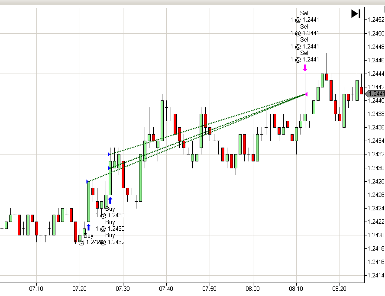Click the 07:10 time axis label

(36, 289)
